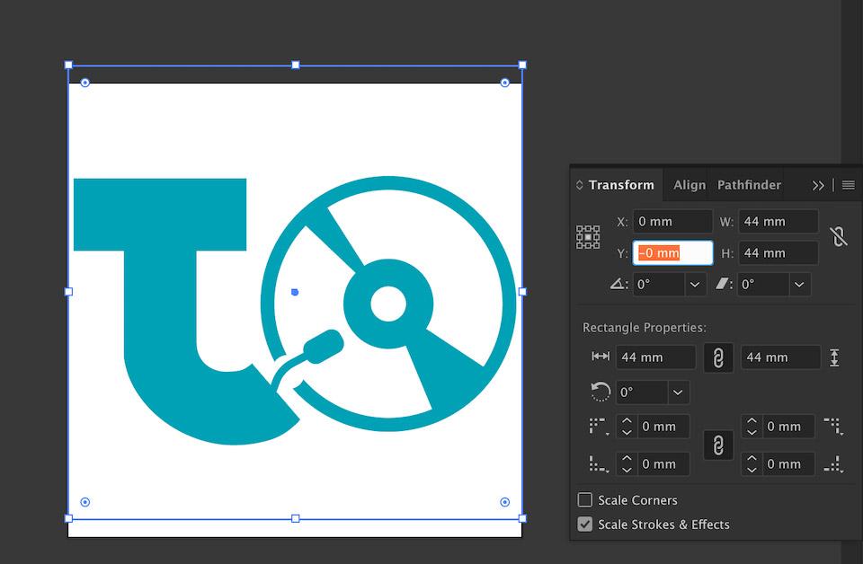Switch to the Pathfinder tab
The width and height of the screenshot is (863, 564).
click(749, 185)
